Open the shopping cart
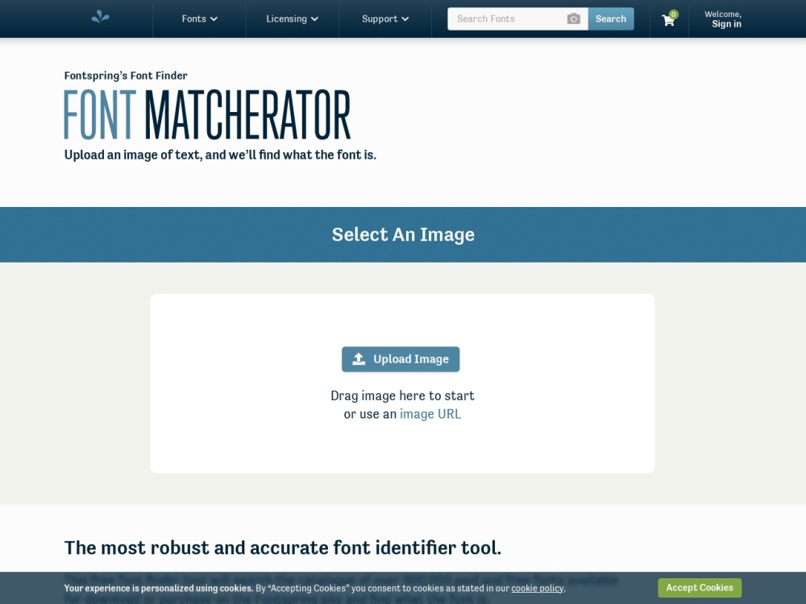Image resolution: width=806 pixels, height=604 pixels. [x=669, y=19]
